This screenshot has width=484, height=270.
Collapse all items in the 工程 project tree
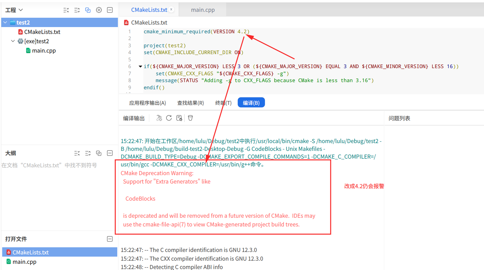[66, 10]
